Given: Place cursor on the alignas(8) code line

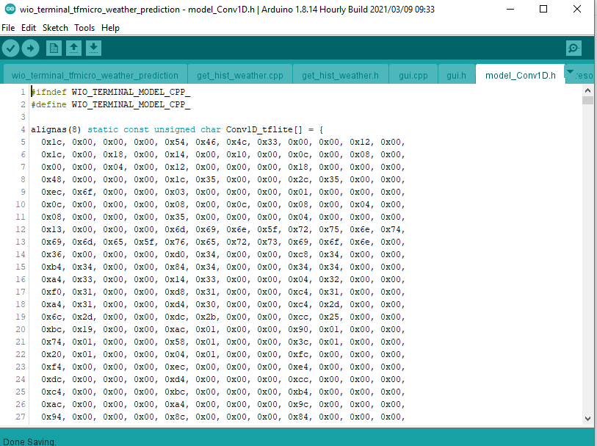Looking at the screenshot, I should 184,129.
